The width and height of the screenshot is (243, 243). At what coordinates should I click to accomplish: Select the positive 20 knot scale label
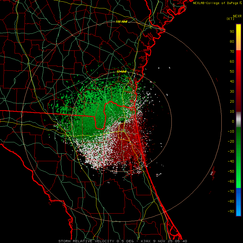[232, 101]
